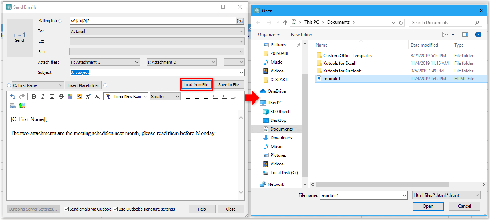This screenshot has width=490, height=220.
Task: Click the superscript icon
Action: point(88,96)
